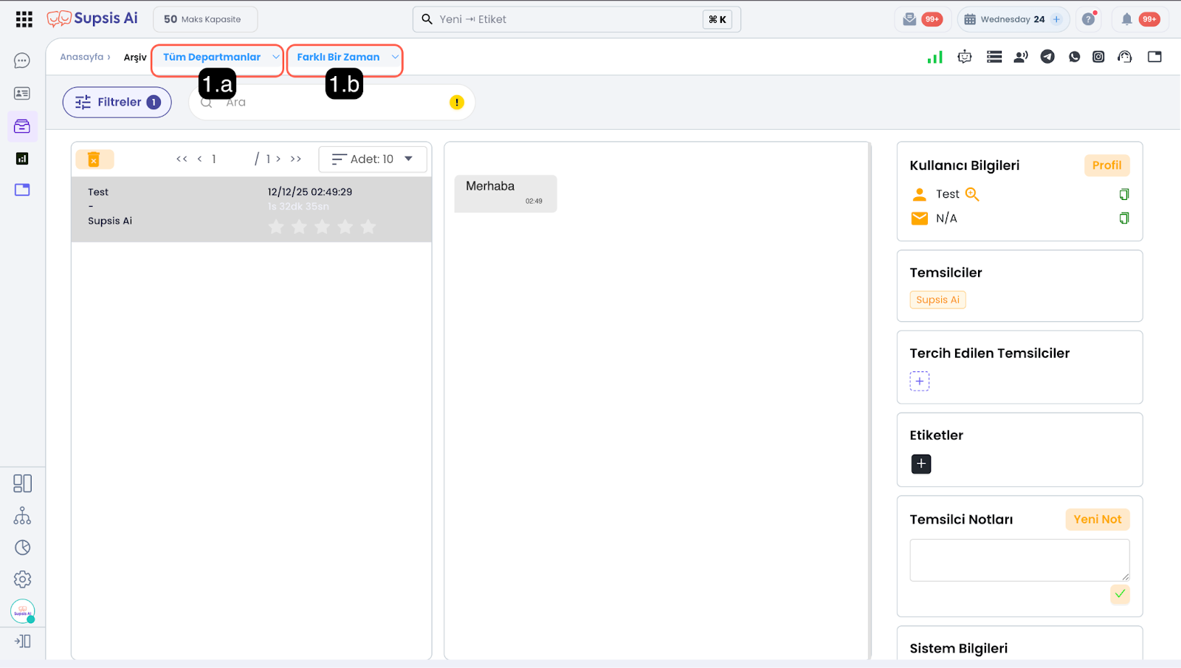Click the Yeni Not button

coord(1097,520)
